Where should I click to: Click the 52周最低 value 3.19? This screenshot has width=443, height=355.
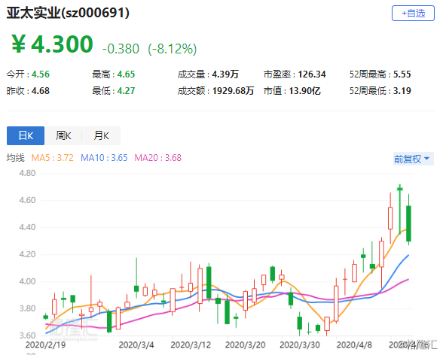click(402, 91)
